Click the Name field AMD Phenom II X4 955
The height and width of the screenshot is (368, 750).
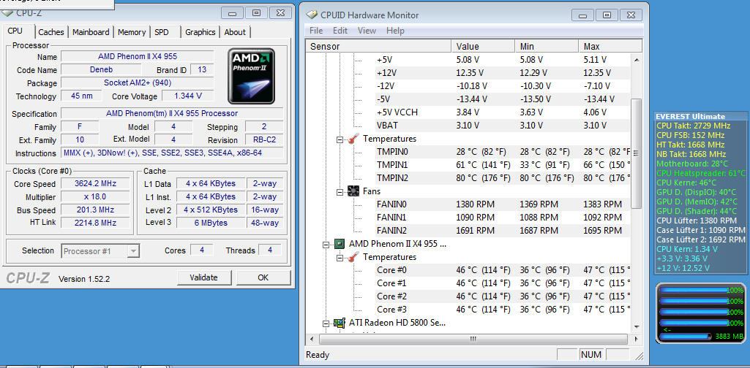tap(138, 56)
